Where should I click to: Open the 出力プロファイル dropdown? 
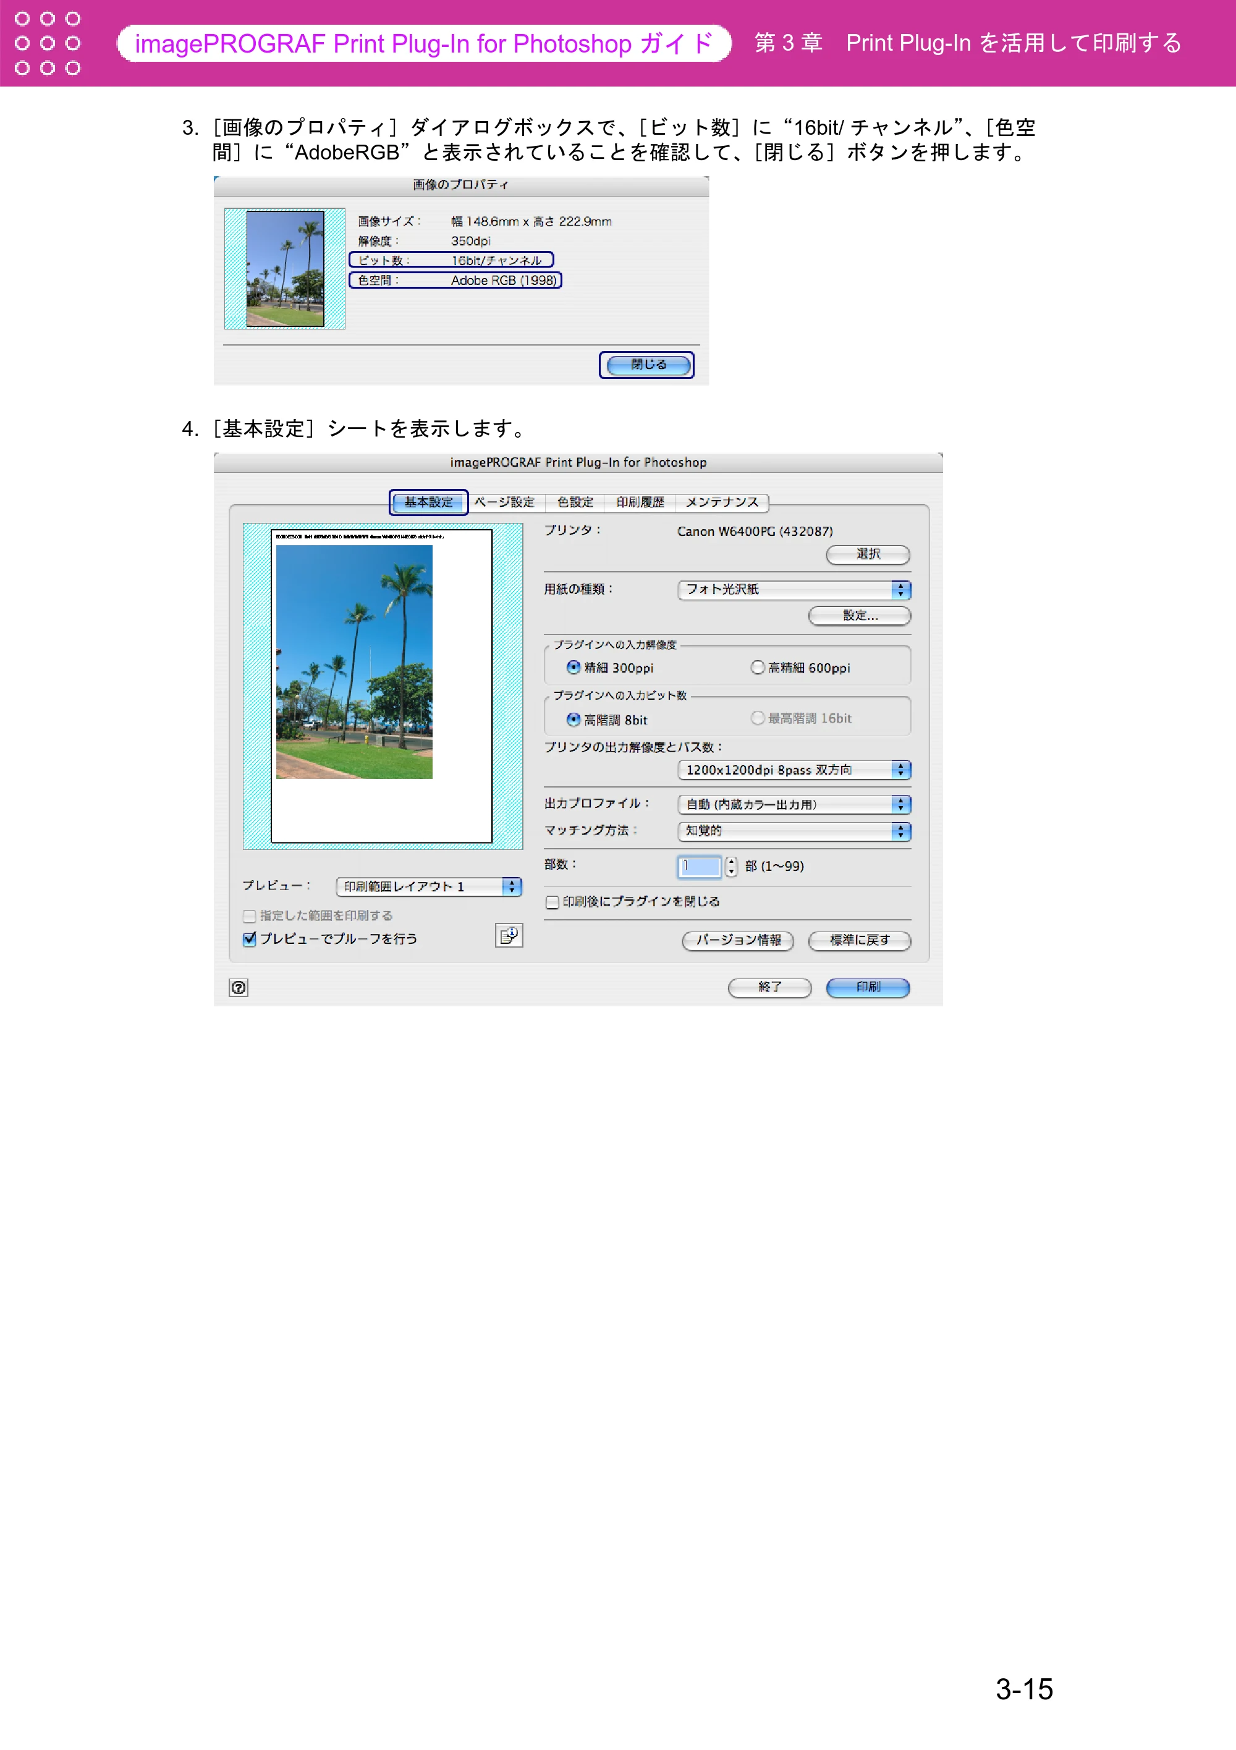pos(794,804)
